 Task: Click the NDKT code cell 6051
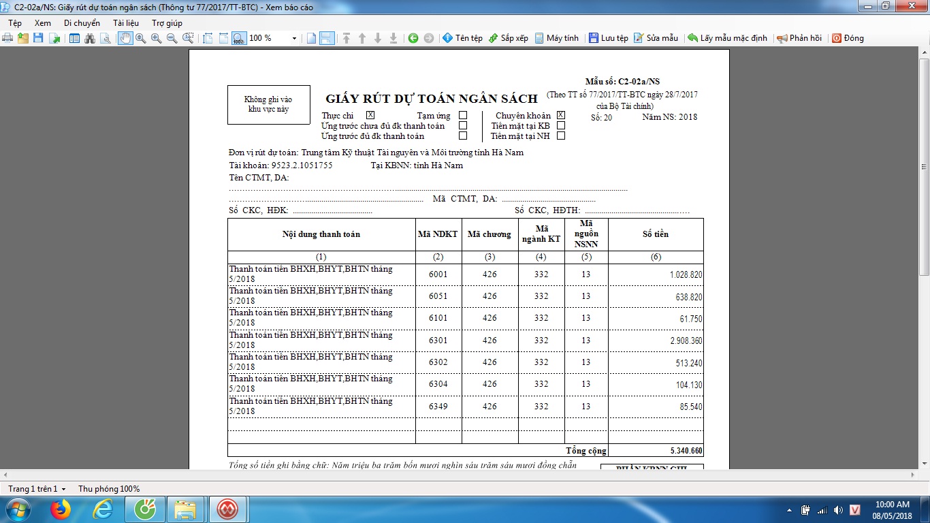point(438,296)
